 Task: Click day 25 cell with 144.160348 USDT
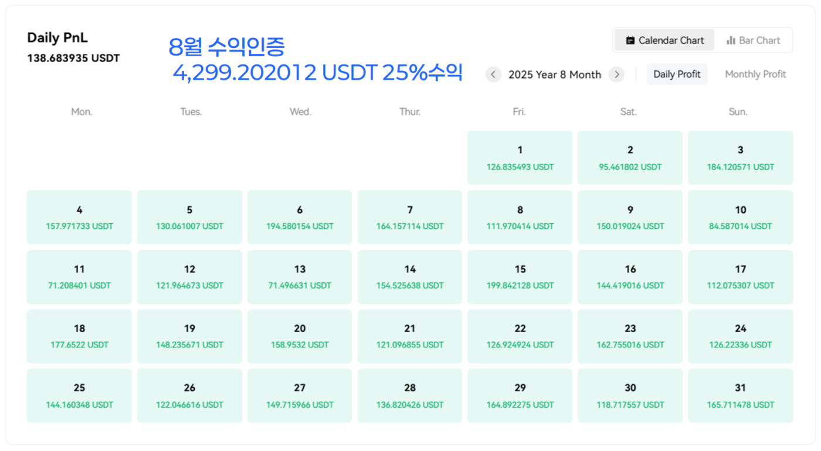[x=79, y=395]
